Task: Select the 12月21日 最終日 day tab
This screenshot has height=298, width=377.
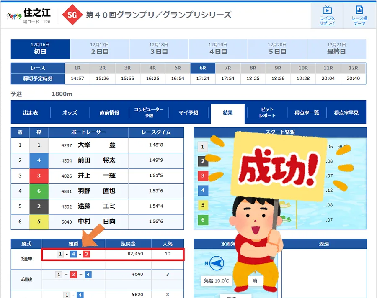Action: 336,49
